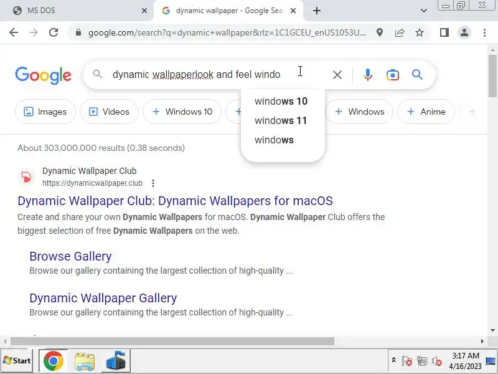Viewport: 498px width, 374px height.
Task: Click the address bar URL
Action: tap(227, 32)
